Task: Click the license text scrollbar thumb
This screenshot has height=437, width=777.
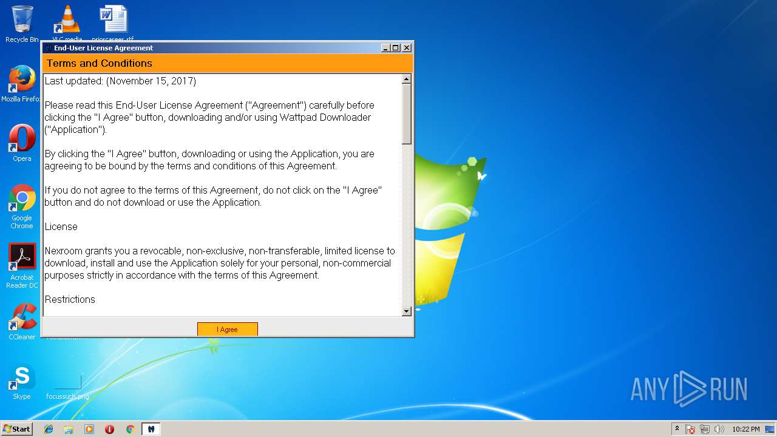Action: pos(407,114)
